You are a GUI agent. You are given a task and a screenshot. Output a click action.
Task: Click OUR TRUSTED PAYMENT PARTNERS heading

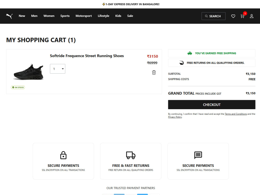tap(131, 188)
